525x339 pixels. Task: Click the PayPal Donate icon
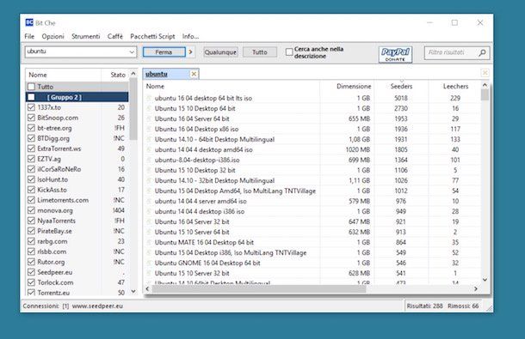(x=395, y=54)
